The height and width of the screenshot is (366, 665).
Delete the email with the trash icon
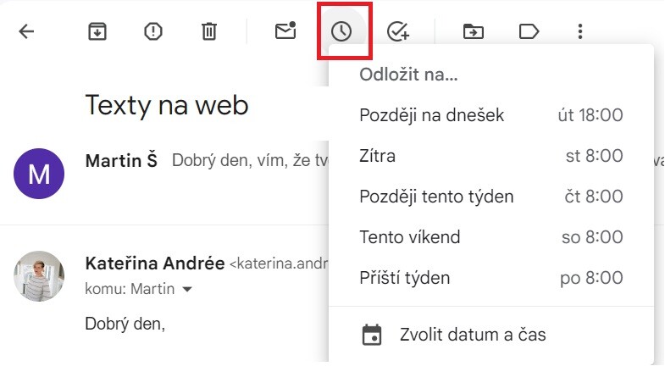point(208,31)
